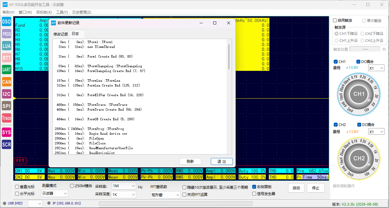The height and width of the screenshot is (208, 389).
Task: Open the SPI sidebar icon
Action: (6, 106)
